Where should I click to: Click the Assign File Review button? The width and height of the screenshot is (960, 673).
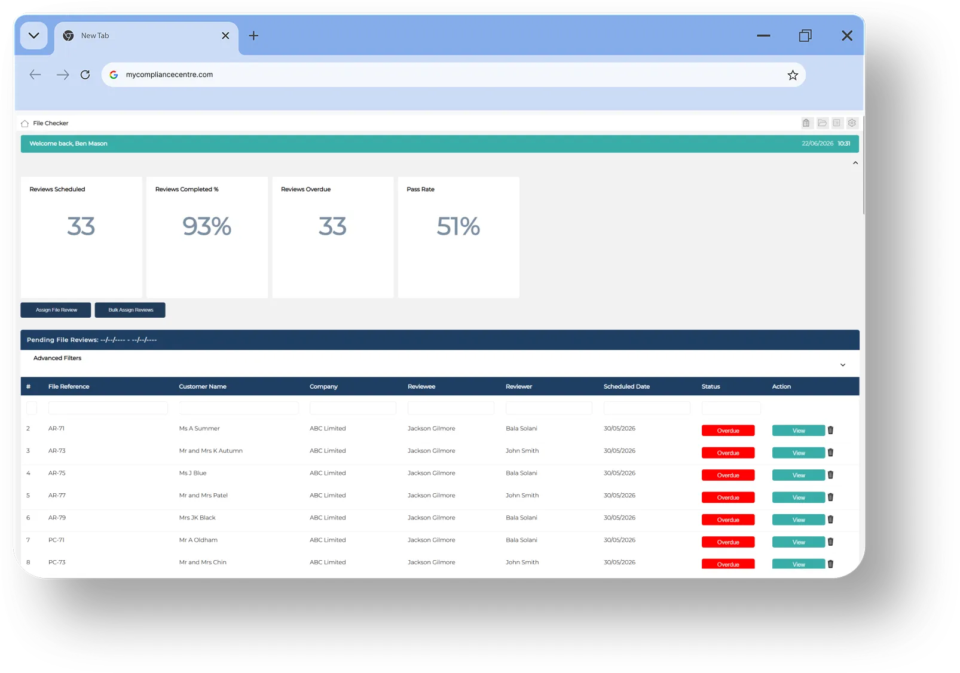56,310
